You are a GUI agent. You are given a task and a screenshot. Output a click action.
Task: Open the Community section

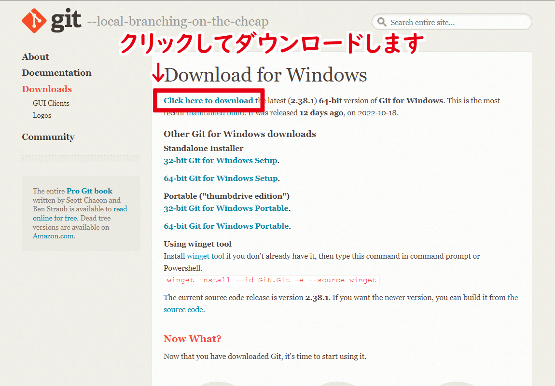click(48, 137)
